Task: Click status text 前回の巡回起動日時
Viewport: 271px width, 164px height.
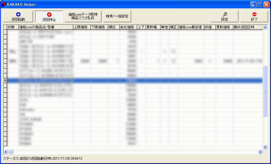Action: coord(43,159)
